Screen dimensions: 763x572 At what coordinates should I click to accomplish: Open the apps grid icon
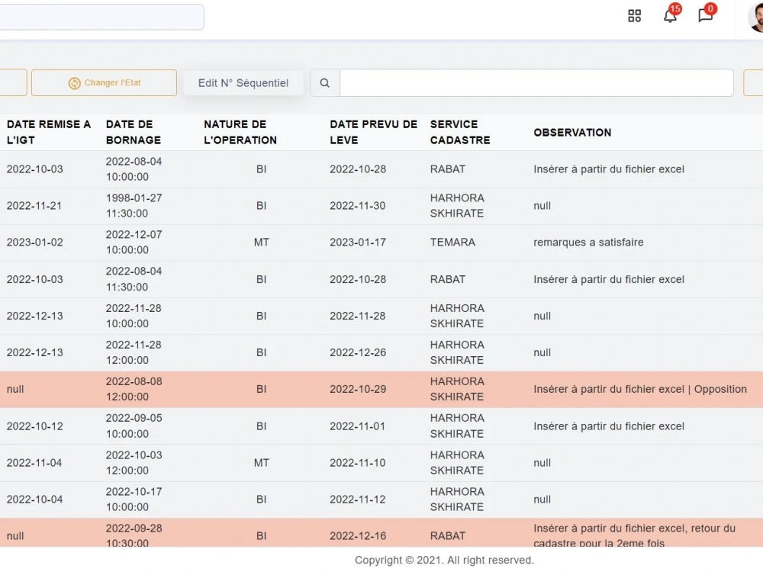(x=634, y=15)
